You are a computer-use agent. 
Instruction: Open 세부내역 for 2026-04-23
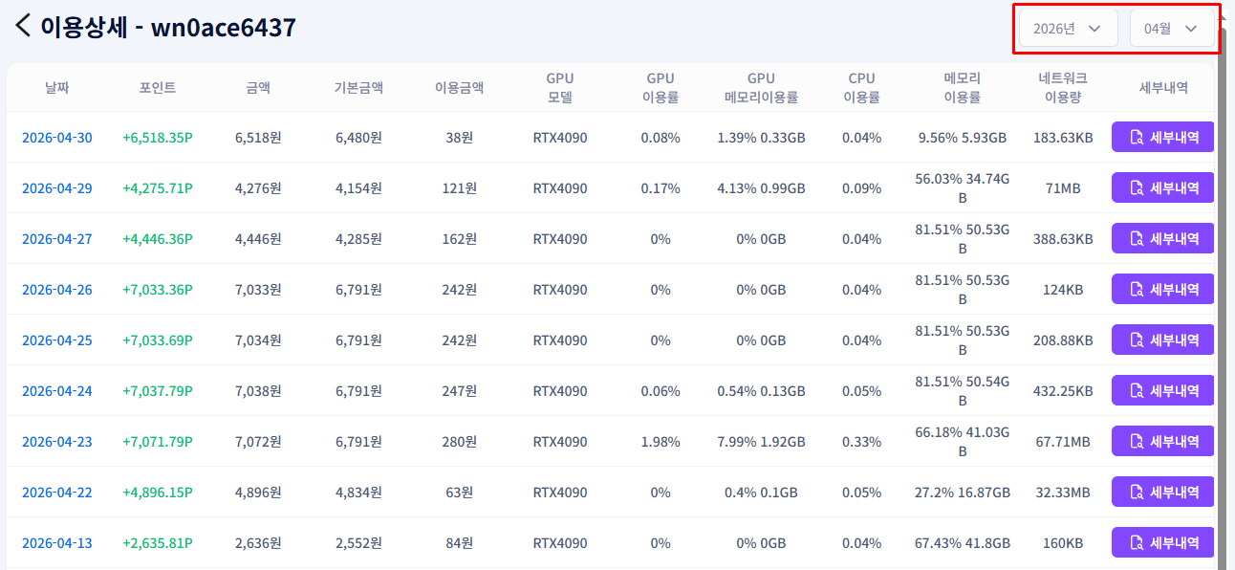(1162, 442)
